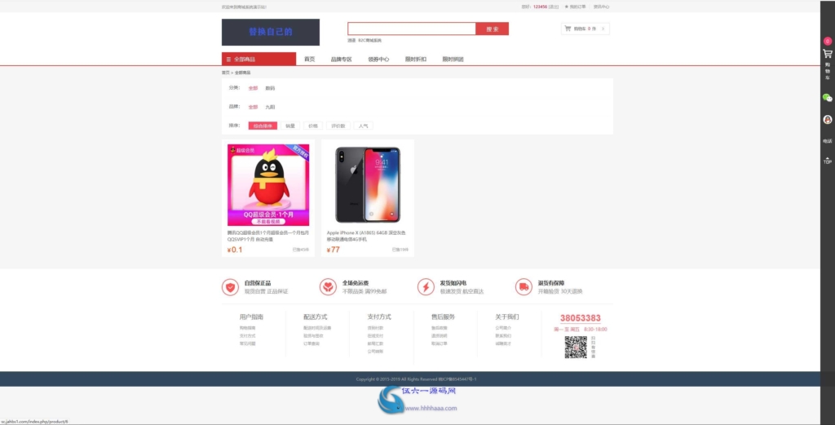Click the 配送方式 footer heading

(x=316, y=317)
